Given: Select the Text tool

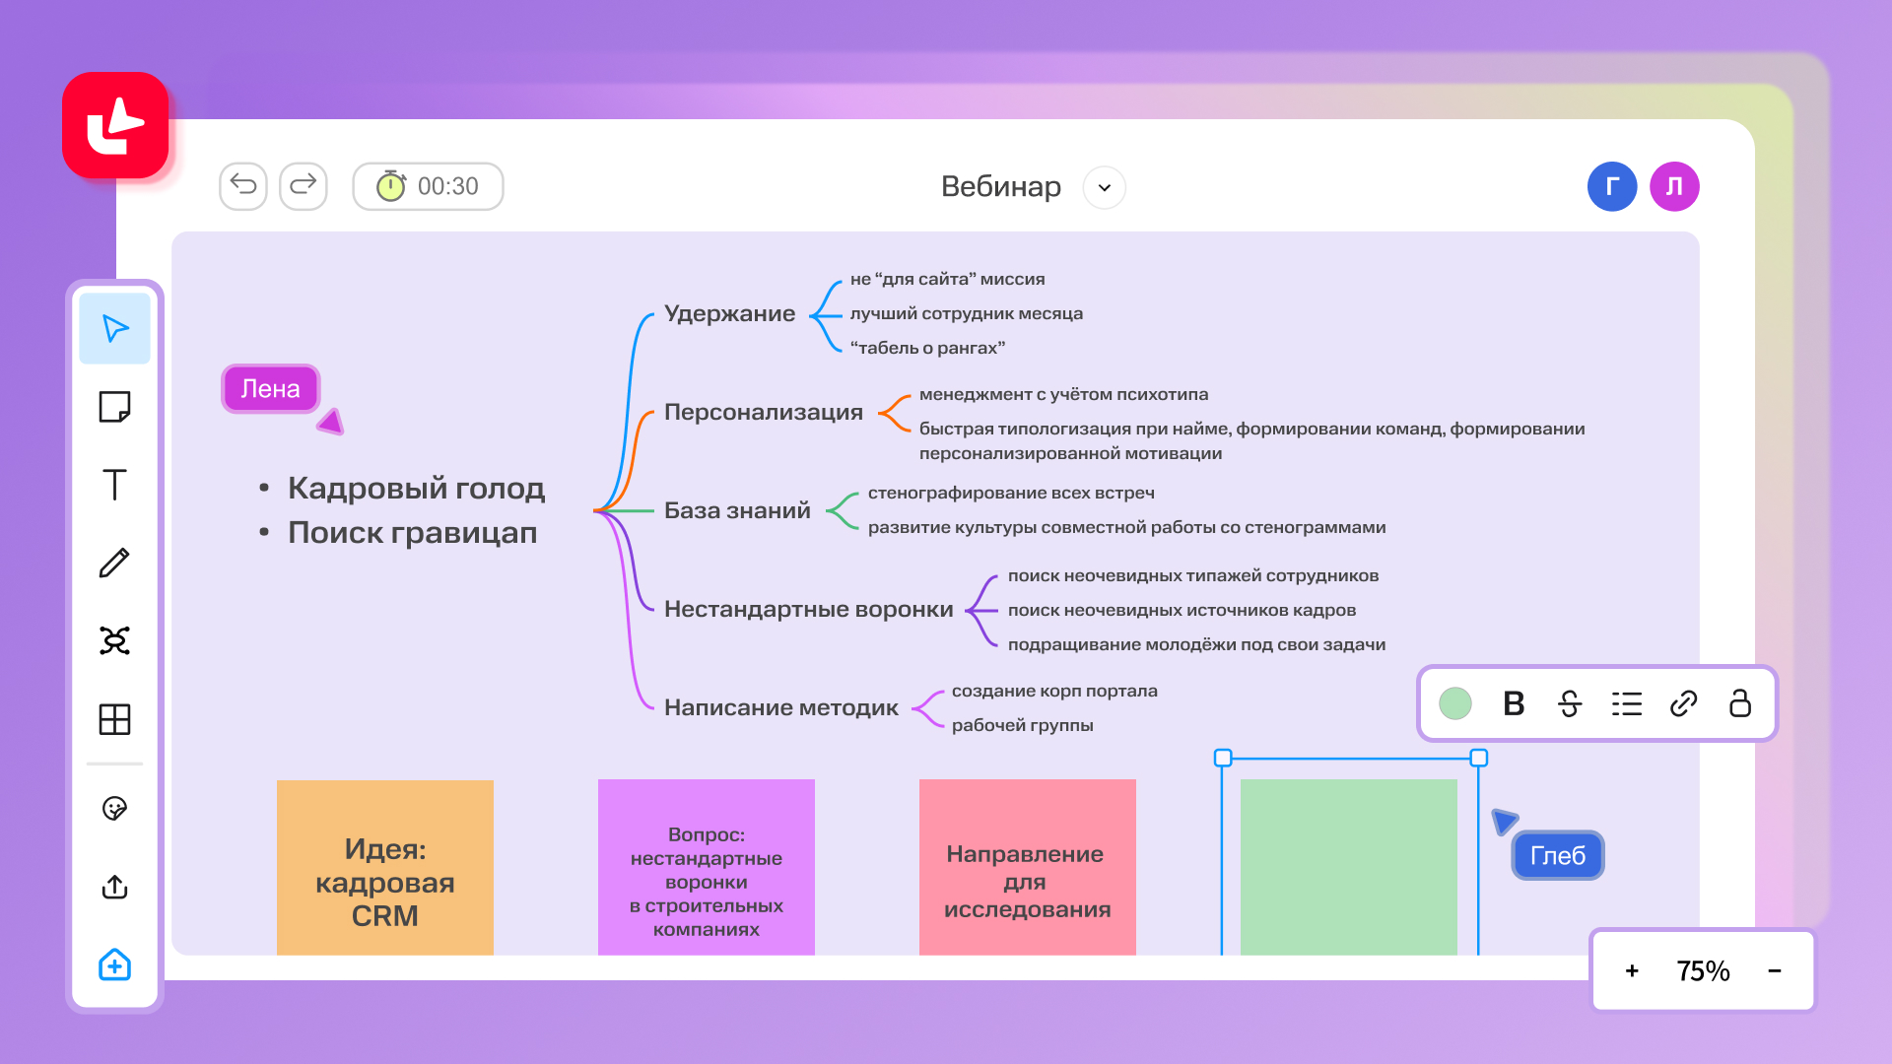Looking at the screenshot, I should coord(114,485).
